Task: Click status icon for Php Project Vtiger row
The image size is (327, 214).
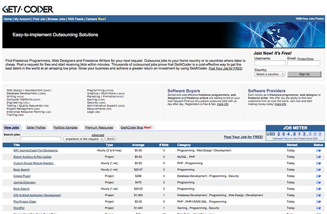Action: pos(318,201)
